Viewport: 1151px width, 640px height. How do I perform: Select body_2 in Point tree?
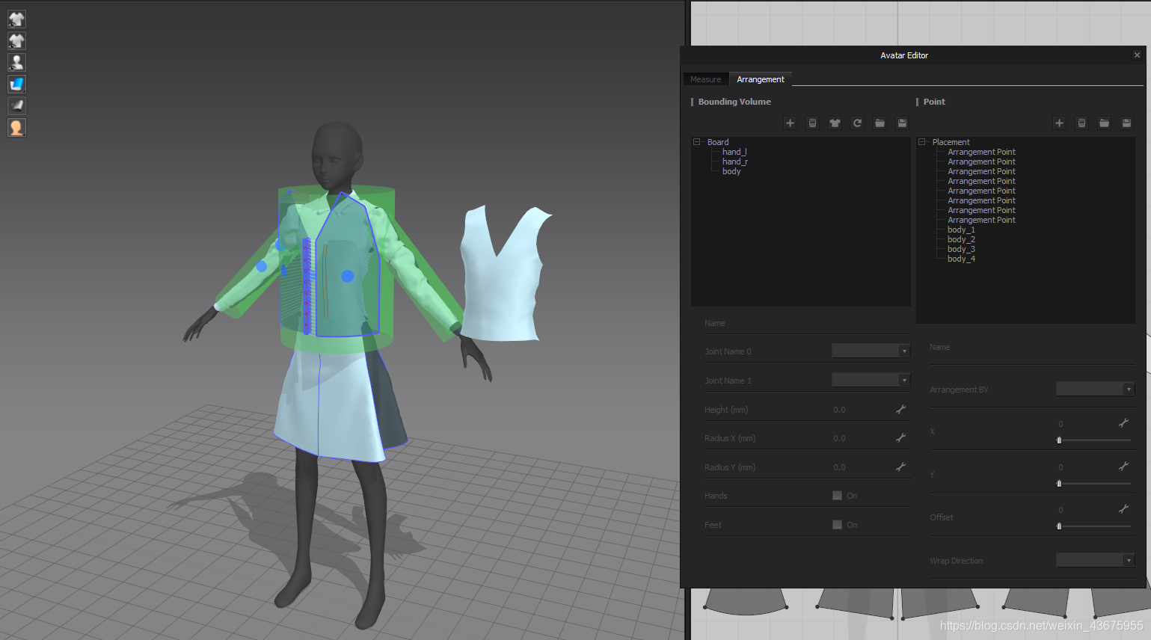961,239
